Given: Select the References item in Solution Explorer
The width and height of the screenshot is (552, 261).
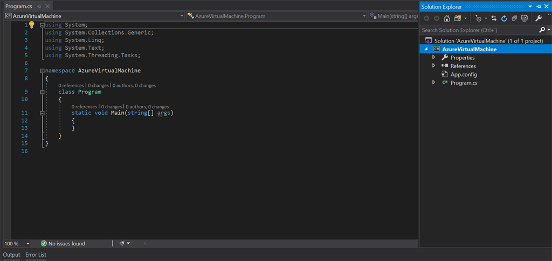Looking at the screenshot, I should [x=463, y=66].
